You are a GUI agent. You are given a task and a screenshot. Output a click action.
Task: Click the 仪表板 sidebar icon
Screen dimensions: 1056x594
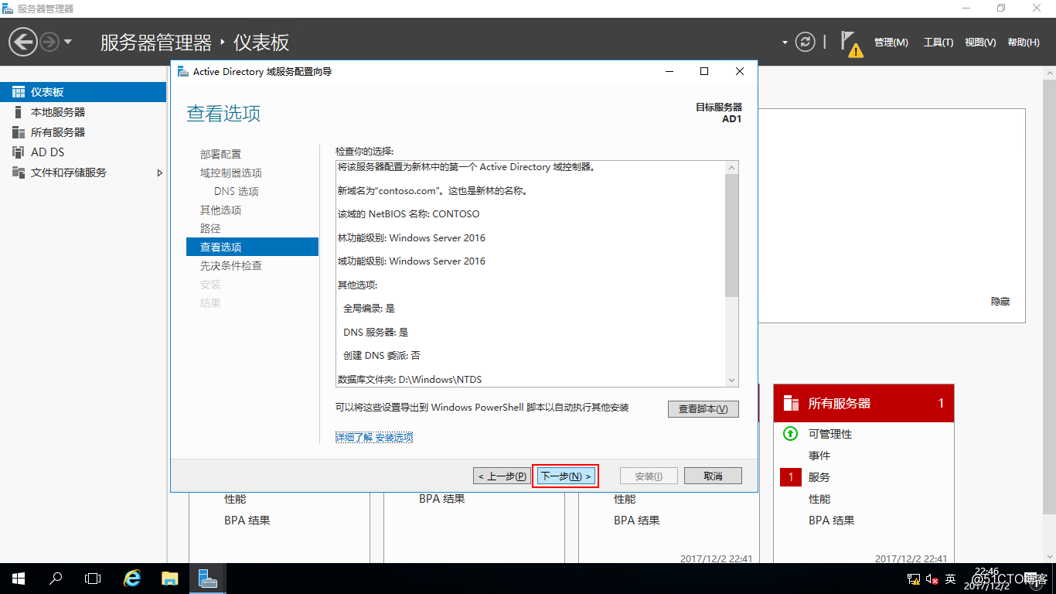[19, 92]
